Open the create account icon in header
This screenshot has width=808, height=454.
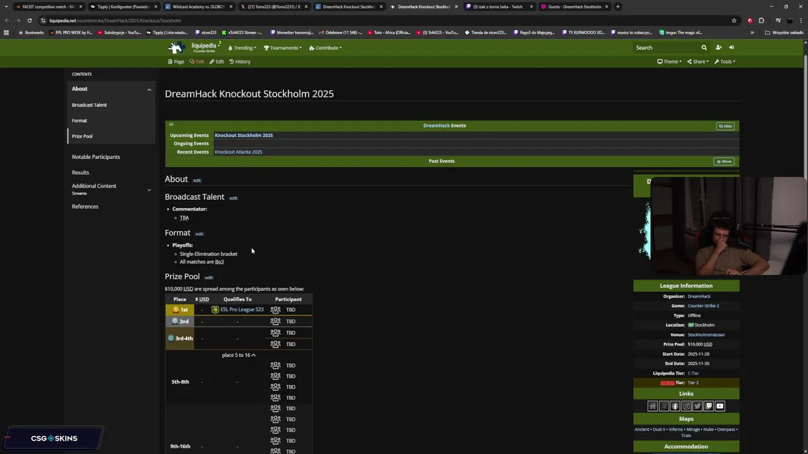pos(718,47)
